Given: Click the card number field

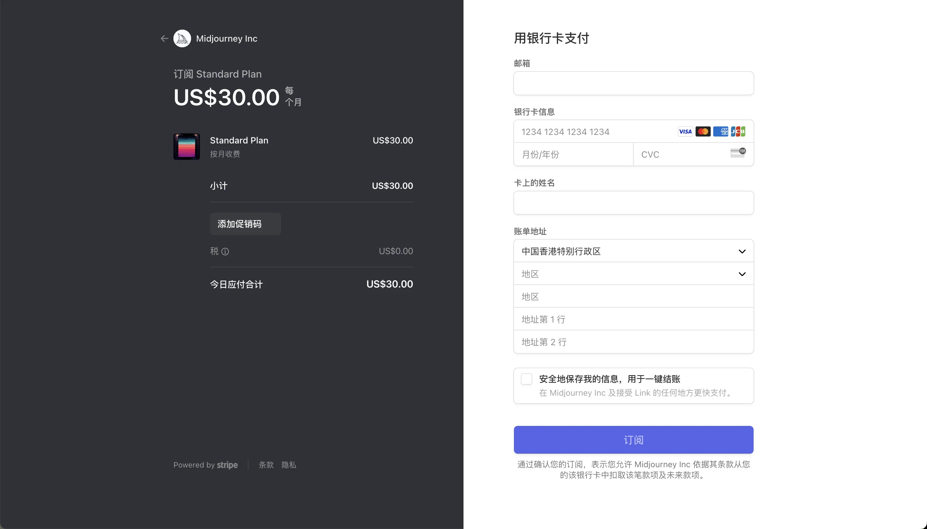Looking at the screenshot, I should coord(592,131).
